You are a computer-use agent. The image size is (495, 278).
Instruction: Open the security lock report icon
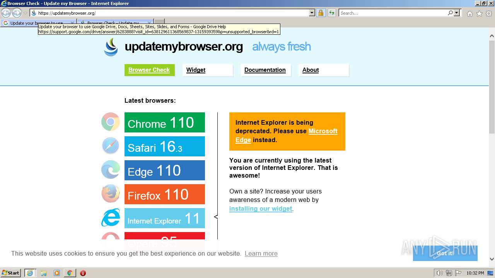[x=321, y=13]
